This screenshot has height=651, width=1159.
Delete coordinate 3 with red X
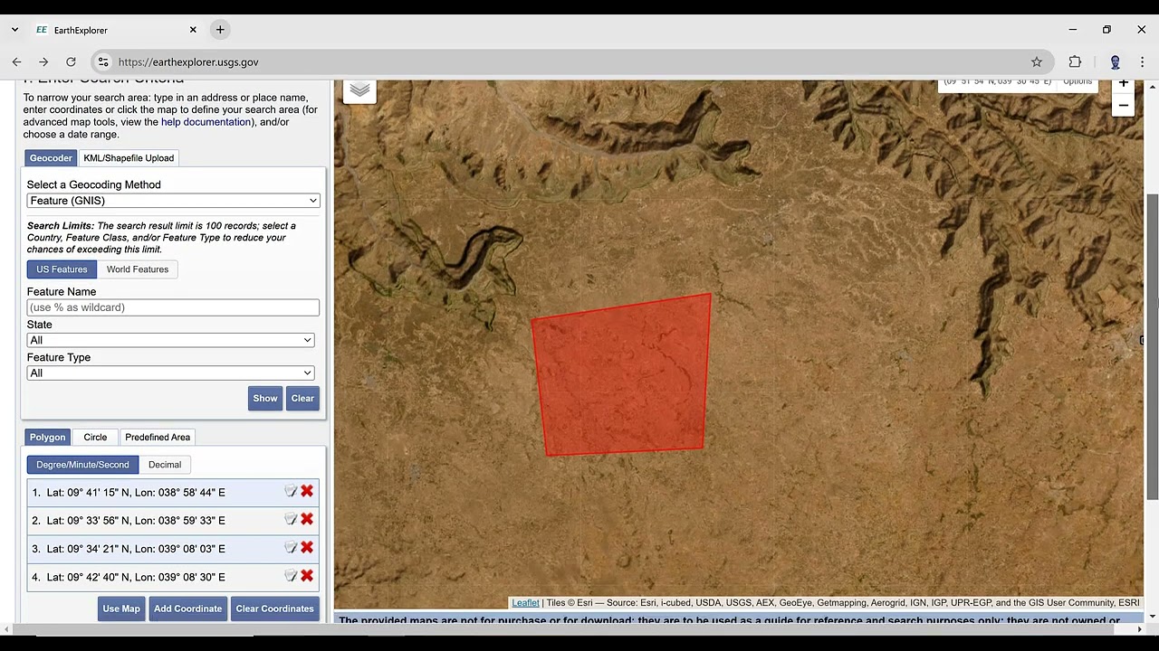tap(307, 547)
